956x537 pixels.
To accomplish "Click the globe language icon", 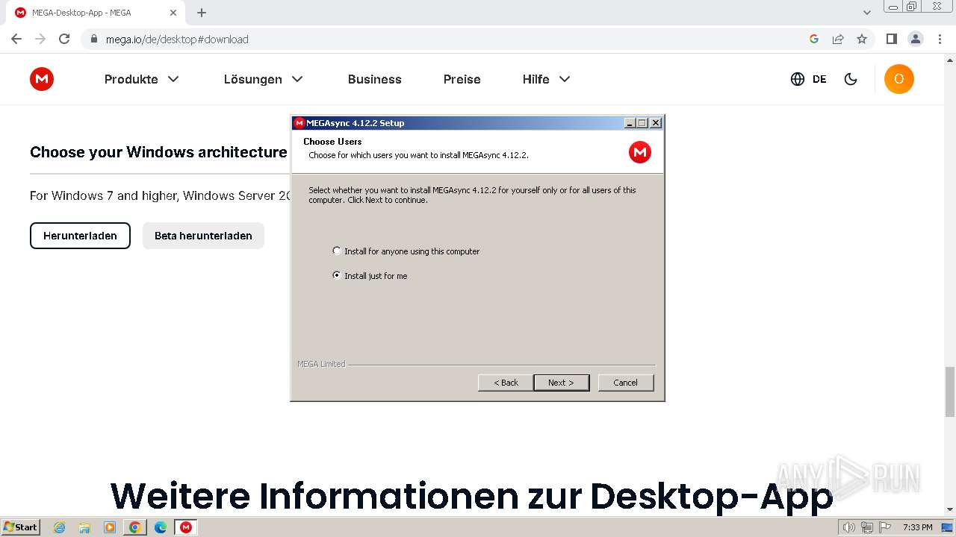I will 798,79.
